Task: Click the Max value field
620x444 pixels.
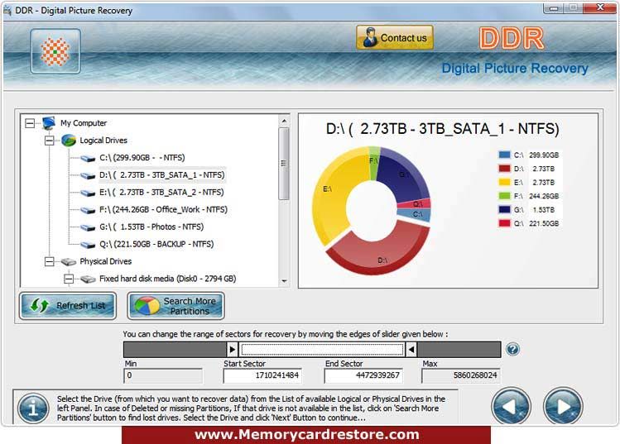Action: pyautogui.click(x=460, y=375)
